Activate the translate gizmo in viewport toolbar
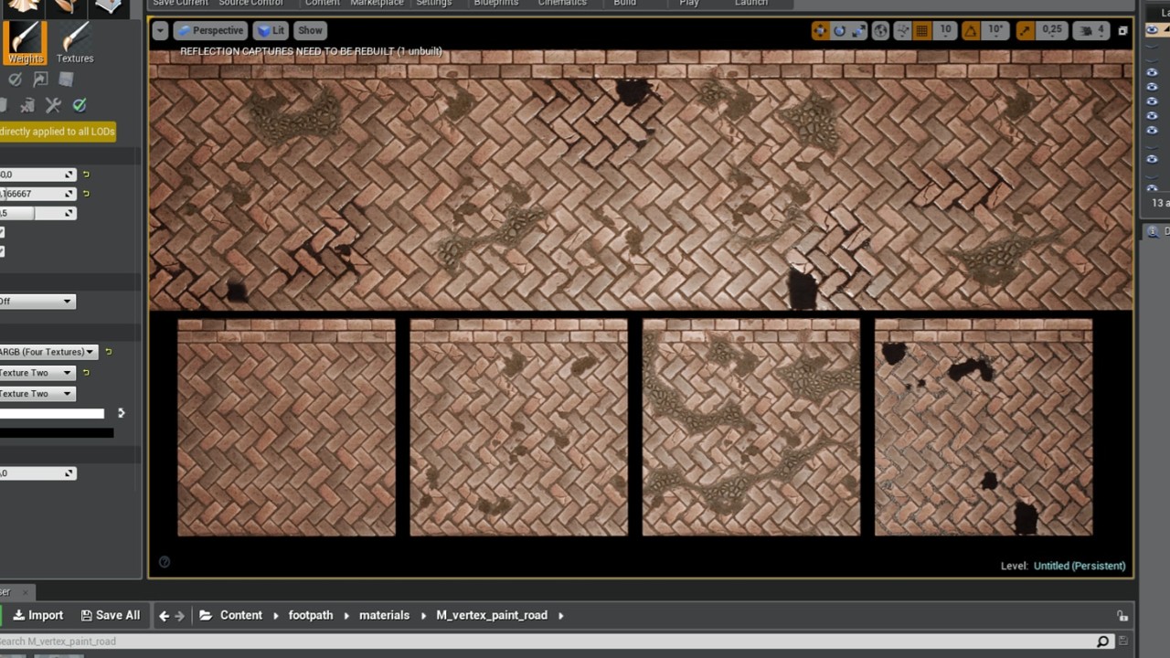The height and width of the screenshot is (658, 1170). pyautogui.click(x=820, y=31)
